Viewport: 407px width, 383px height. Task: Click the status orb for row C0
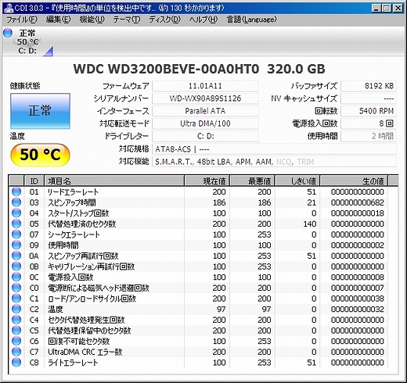click(16, 288)
